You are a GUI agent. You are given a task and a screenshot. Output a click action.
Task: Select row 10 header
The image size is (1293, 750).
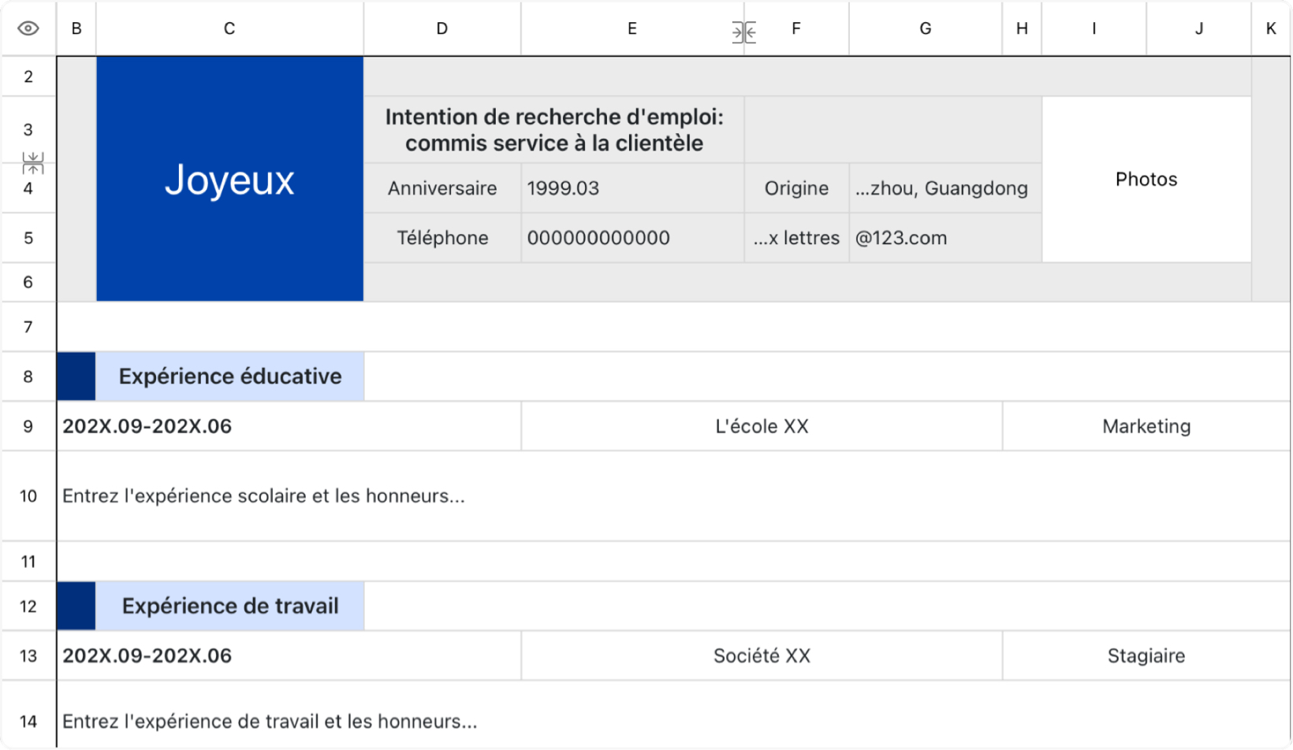(28, 496)
